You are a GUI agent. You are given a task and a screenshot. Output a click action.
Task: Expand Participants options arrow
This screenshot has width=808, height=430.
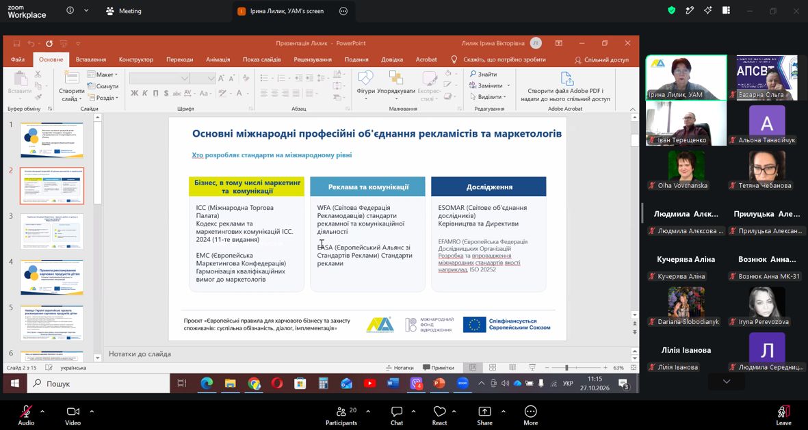[x=368, y=412]
